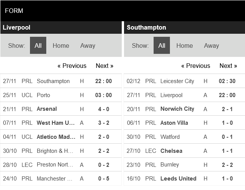Switch Liverpool form to Home matches
Image resolution: width=245 pixels, height=190 pixels.
(x=61, y=46)
